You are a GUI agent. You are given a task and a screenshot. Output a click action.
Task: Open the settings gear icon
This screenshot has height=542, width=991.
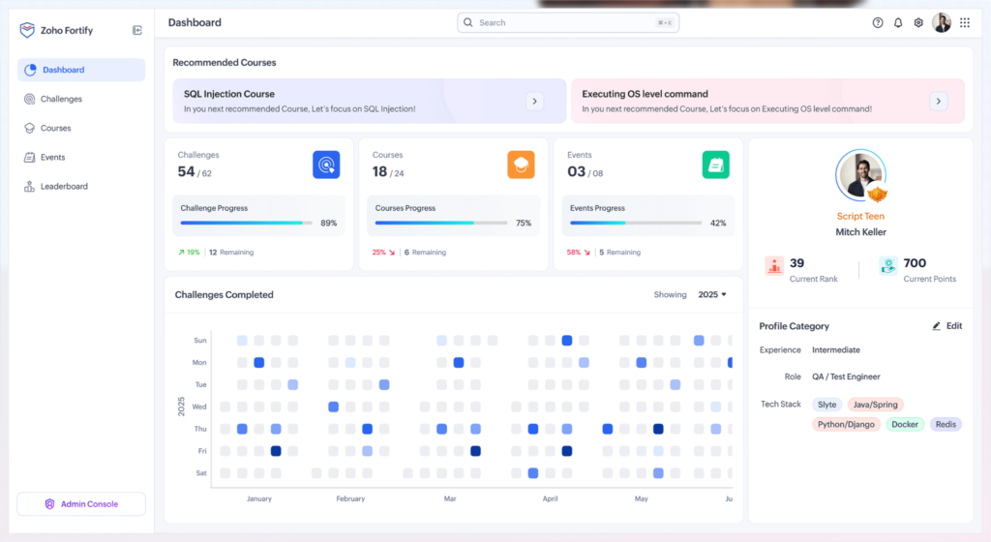coord(918,22)
